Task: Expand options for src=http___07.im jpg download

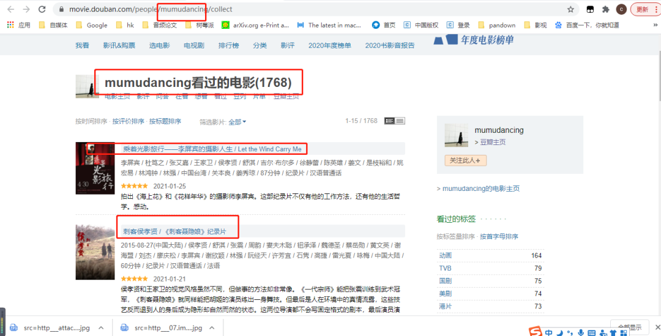Action: coord(212,327)
